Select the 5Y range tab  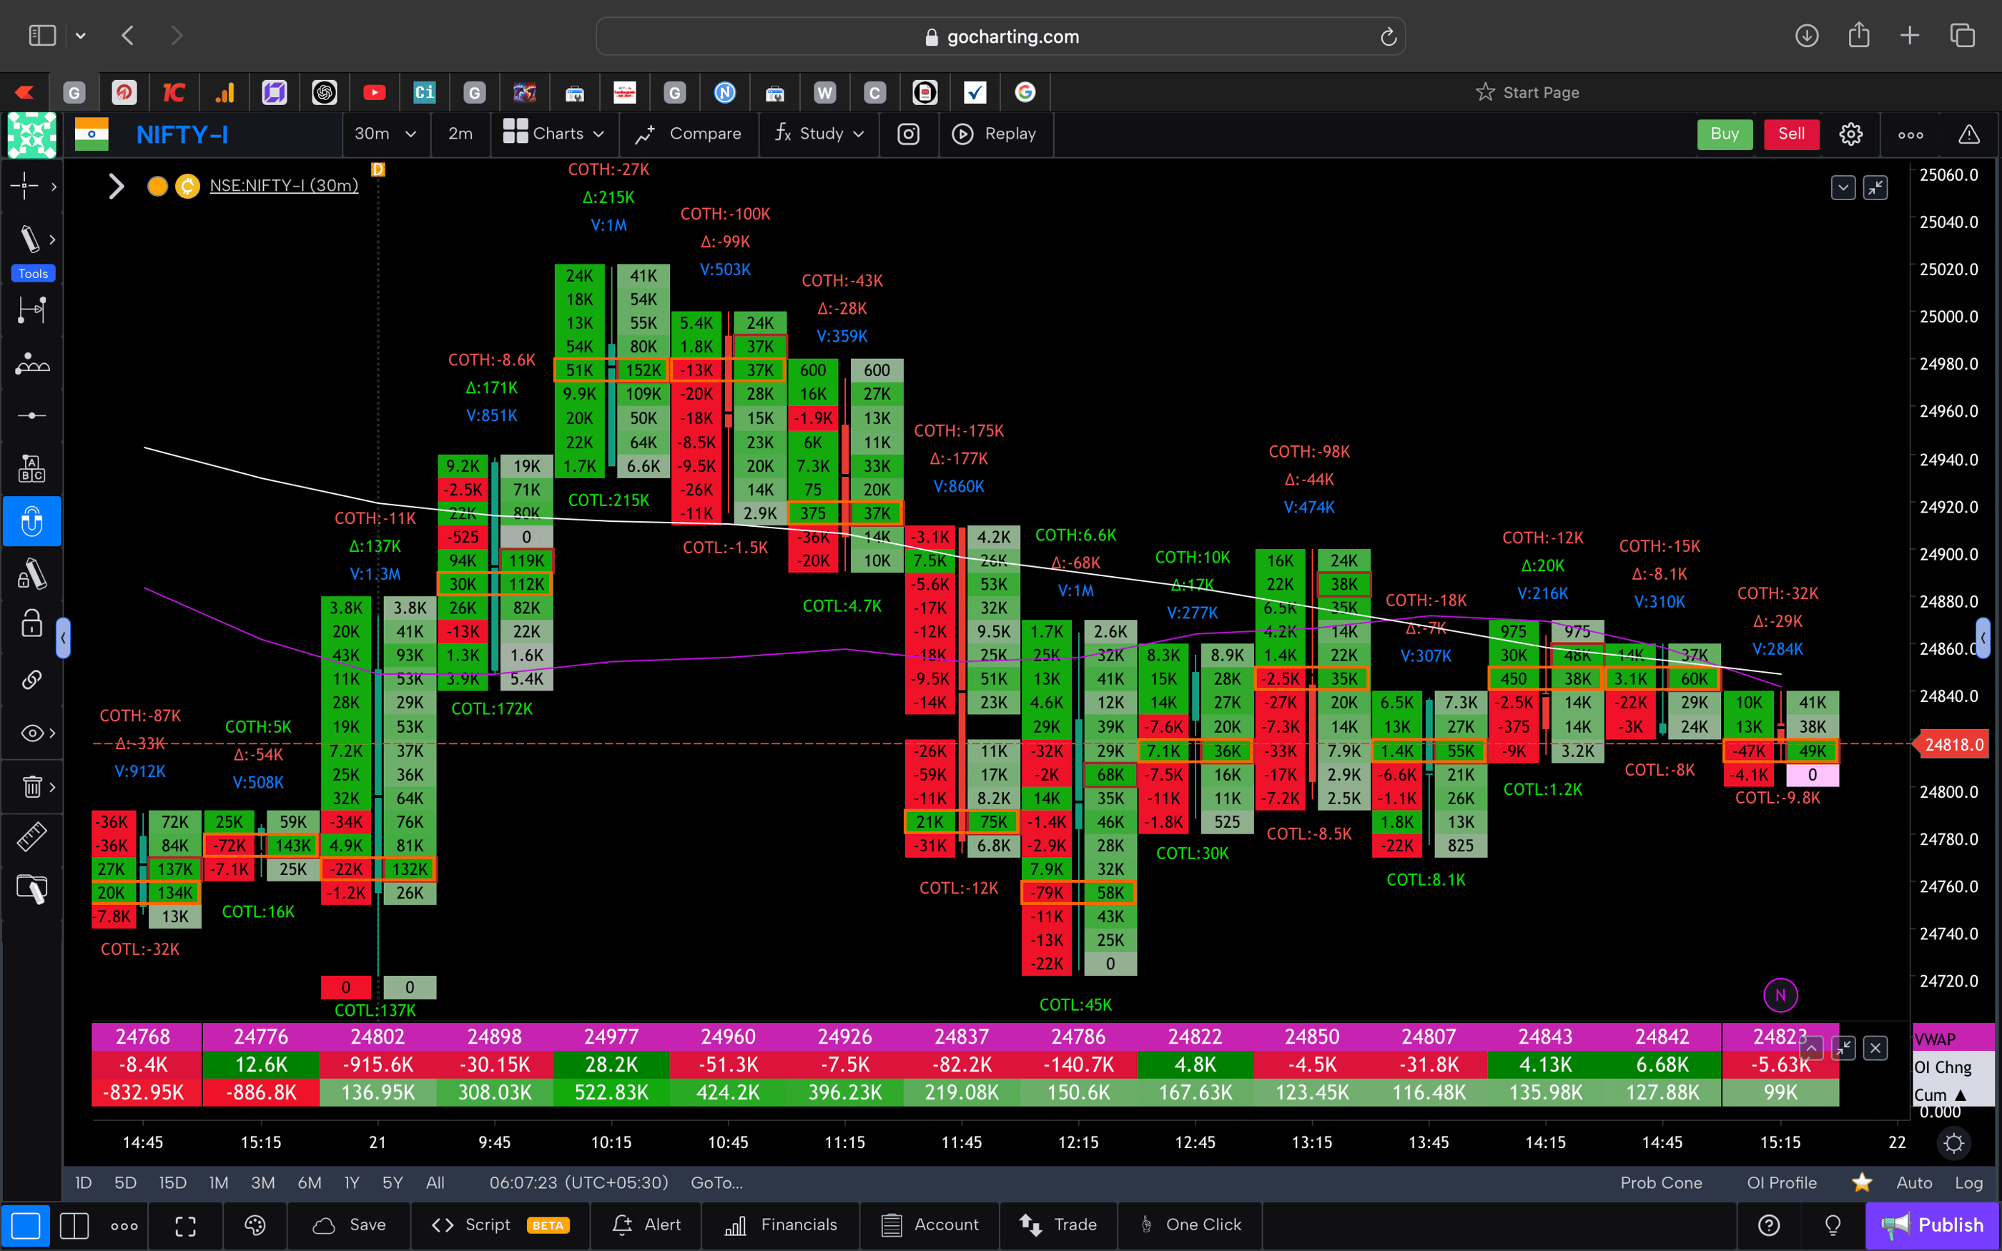[392, 1182]
